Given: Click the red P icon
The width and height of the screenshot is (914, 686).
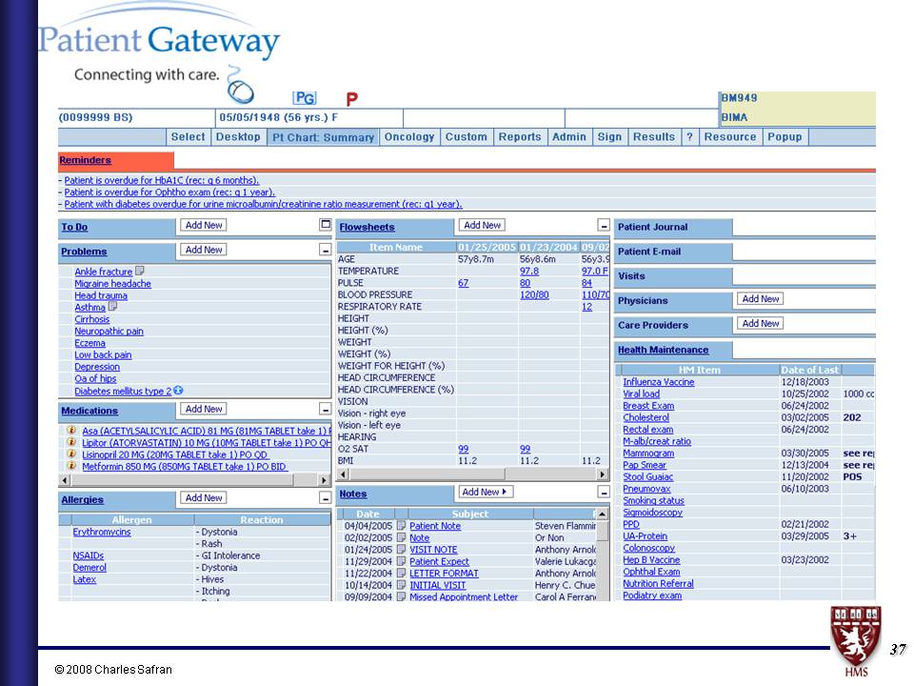Looking at the screenshot, I should [351, 99].
